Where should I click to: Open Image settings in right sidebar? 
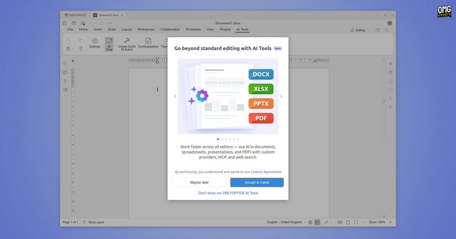click(391, 81)
